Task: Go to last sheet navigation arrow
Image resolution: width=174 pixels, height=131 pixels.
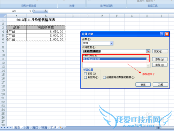Action: point(10,128)
